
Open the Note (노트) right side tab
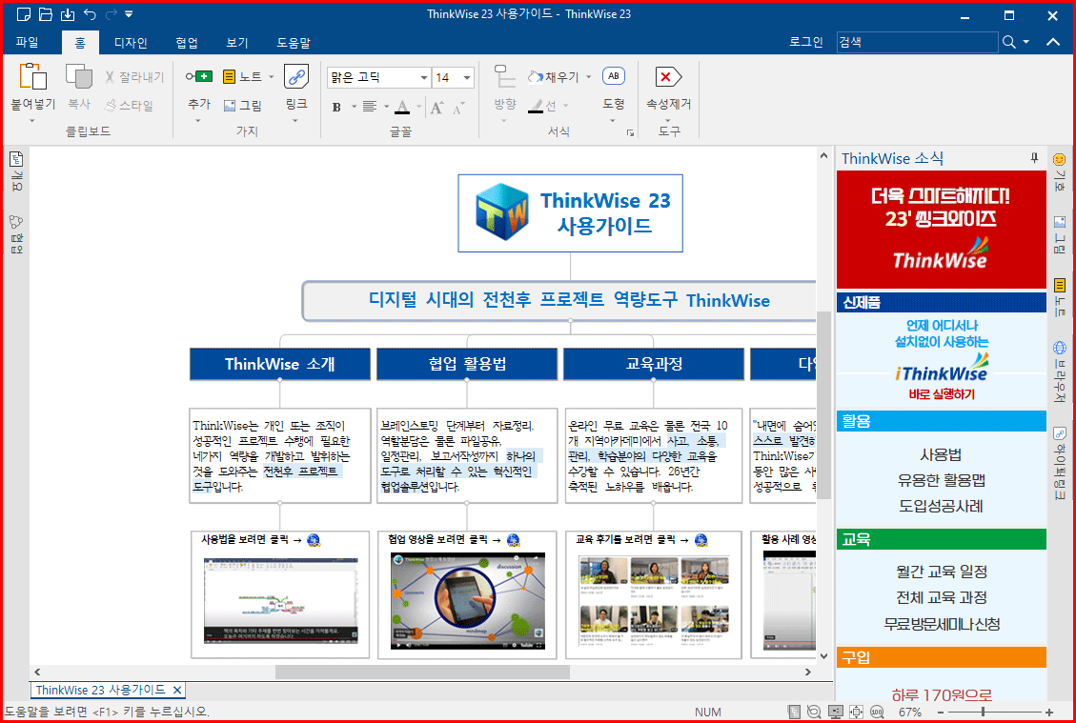point(1060,298)
